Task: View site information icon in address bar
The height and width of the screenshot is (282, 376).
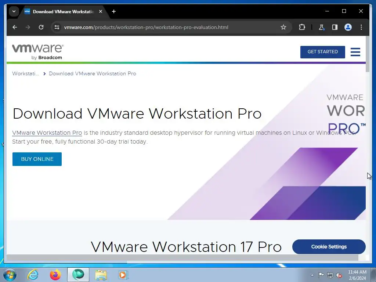Action: pyautogui.click(x=57, y=27)
